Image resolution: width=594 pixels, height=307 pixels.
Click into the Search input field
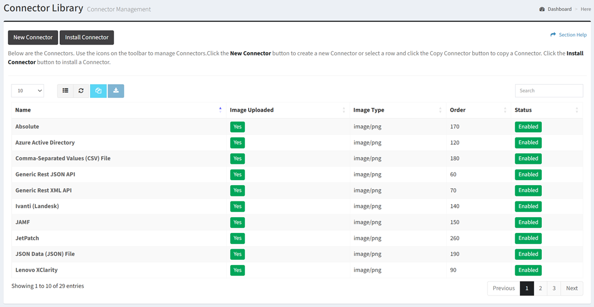coord(549,91)
